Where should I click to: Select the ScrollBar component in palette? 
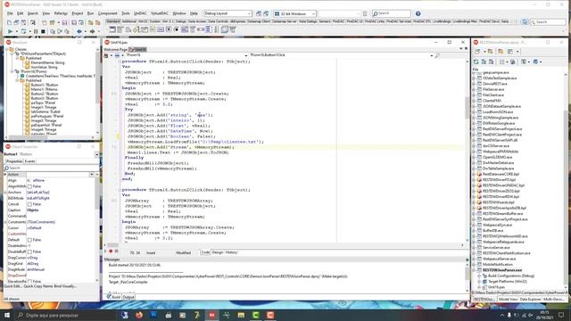[200, 29]
